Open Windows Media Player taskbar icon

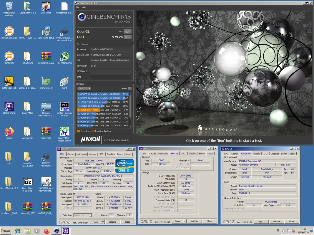[x=37, y=231]
